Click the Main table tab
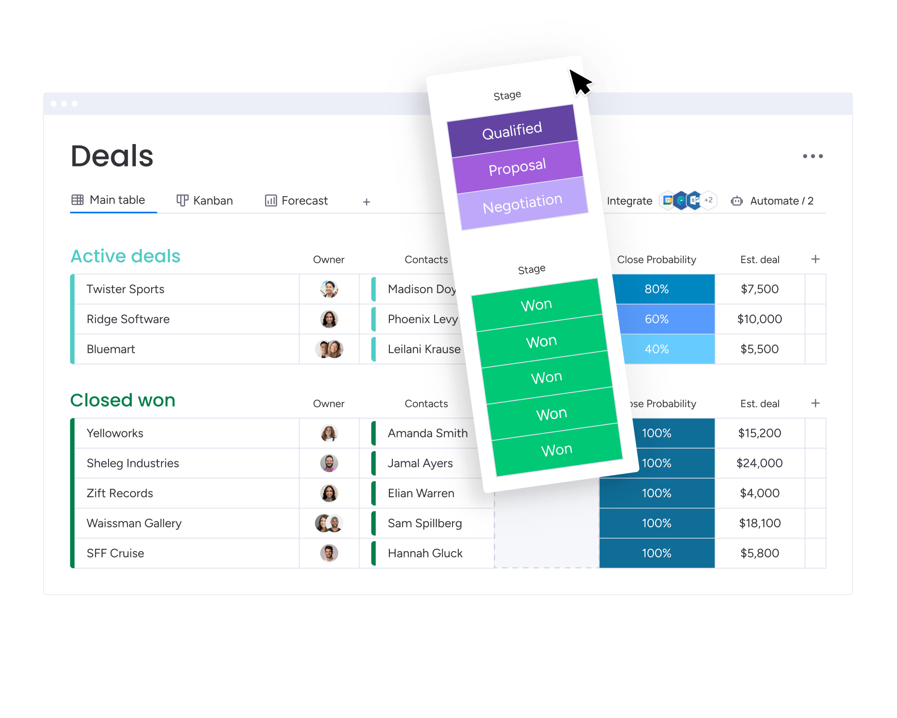 click(111, 200)
